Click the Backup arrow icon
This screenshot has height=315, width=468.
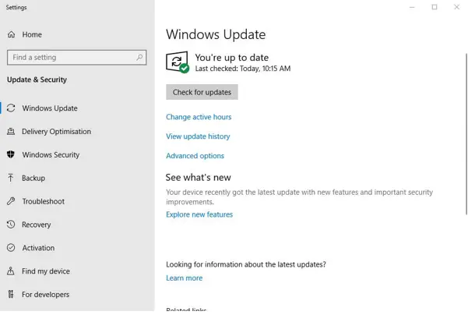(x=11, y=178)
